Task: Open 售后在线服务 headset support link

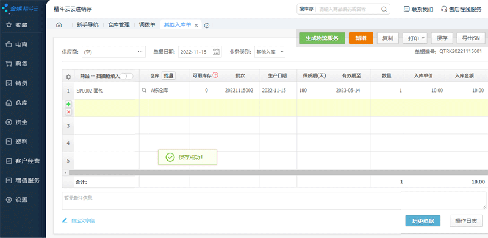Action: tap(461, 9)
